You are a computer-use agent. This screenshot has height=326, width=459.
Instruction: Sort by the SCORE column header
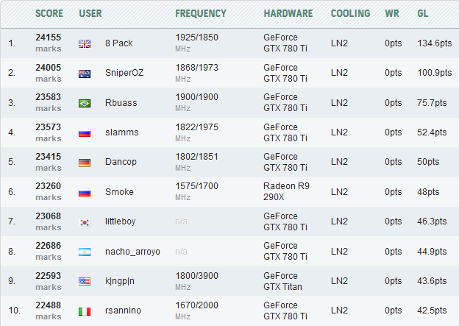(x=49, y=13)
